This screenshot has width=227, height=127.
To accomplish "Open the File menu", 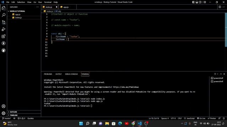I will click(8, 2).
